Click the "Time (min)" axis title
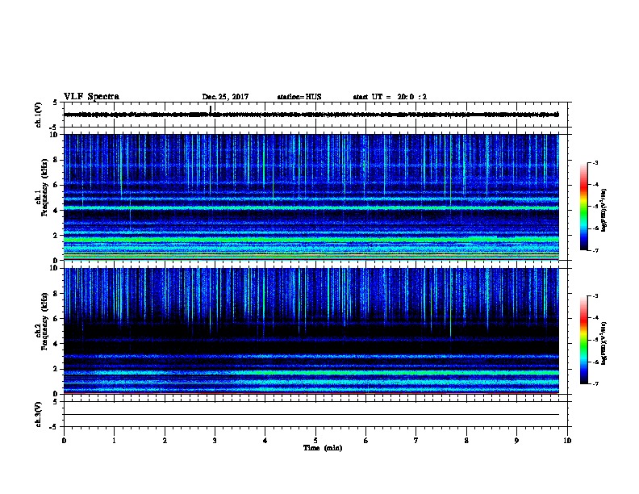 tap(323, 448)
